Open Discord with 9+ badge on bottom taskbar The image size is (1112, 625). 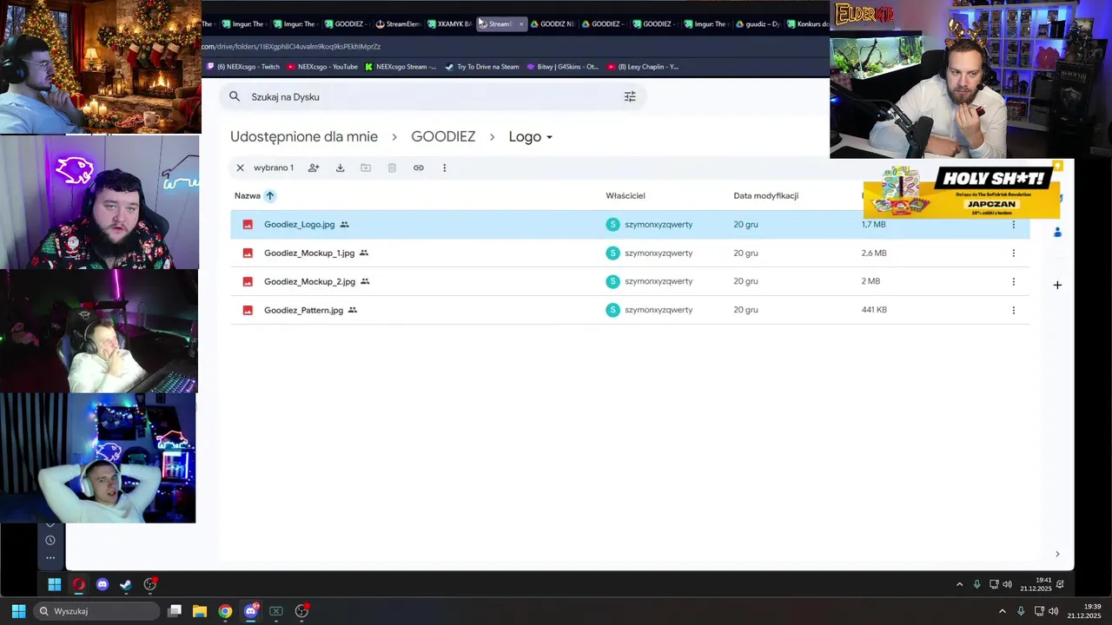click(x=251, y=611)
